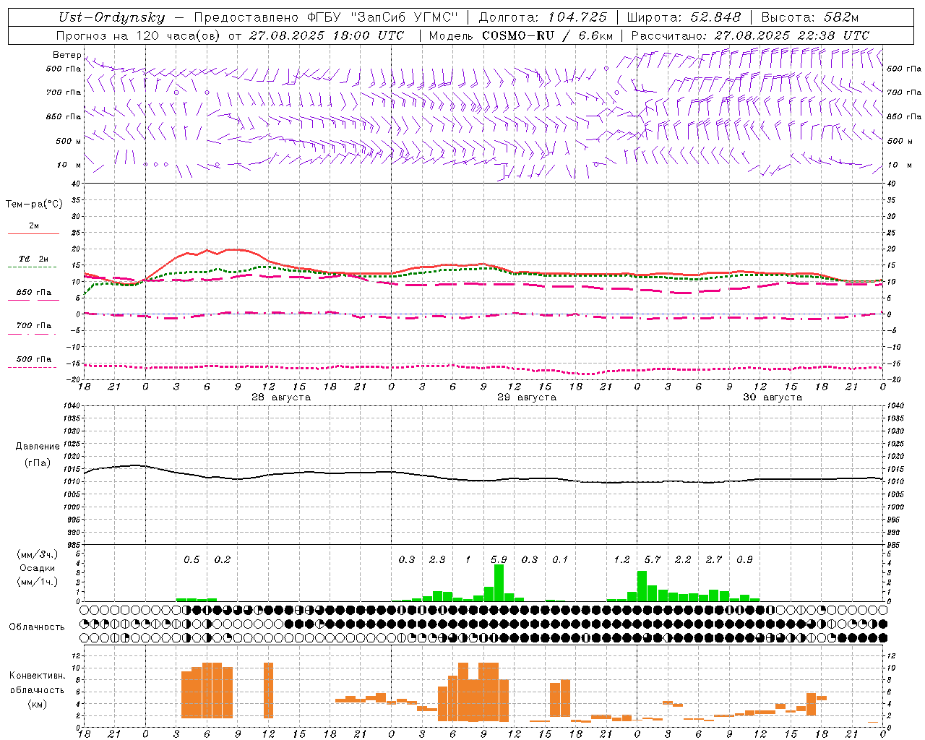Click the 700 гПа temperature legend entry
925x740 pixels.
34,326
